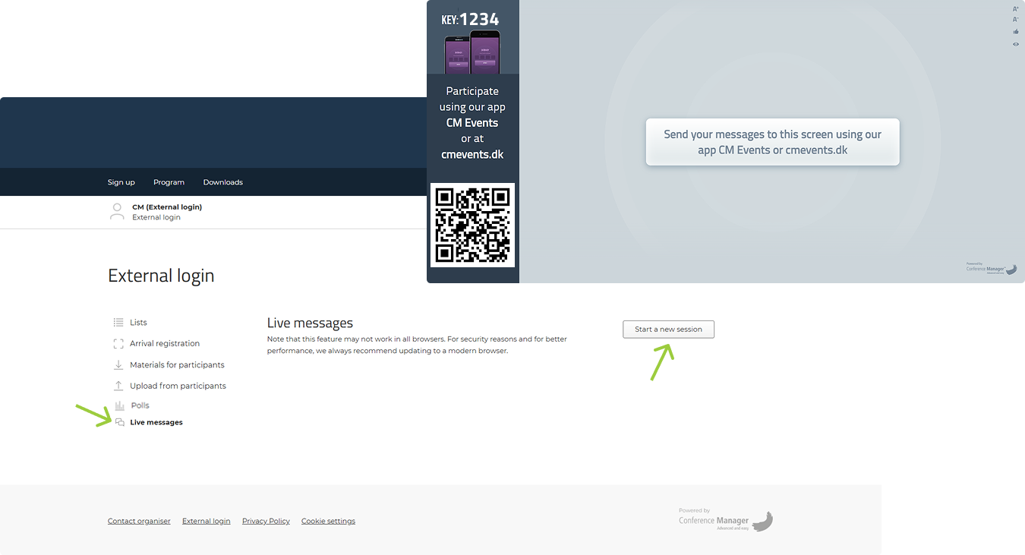Open the Sign up menu item
This screenshot has width=1025, height=555.
121,182
